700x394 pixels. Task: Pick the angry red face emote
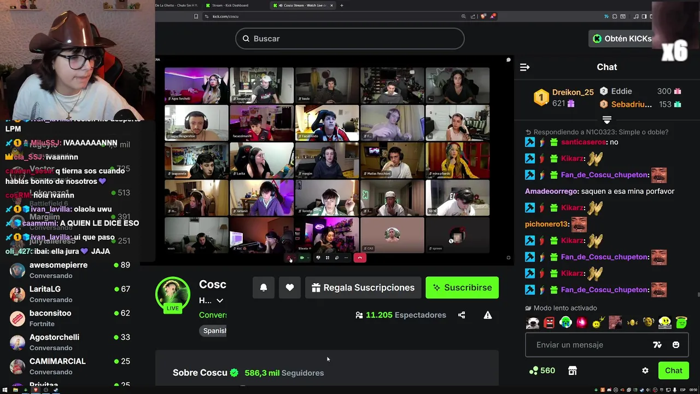pyautogui.click(x=549, y=322)
